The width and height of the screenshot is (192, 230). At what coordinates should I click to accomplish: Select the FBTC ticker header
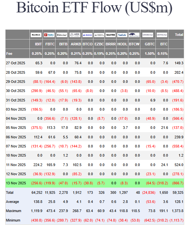click(50, 44)
